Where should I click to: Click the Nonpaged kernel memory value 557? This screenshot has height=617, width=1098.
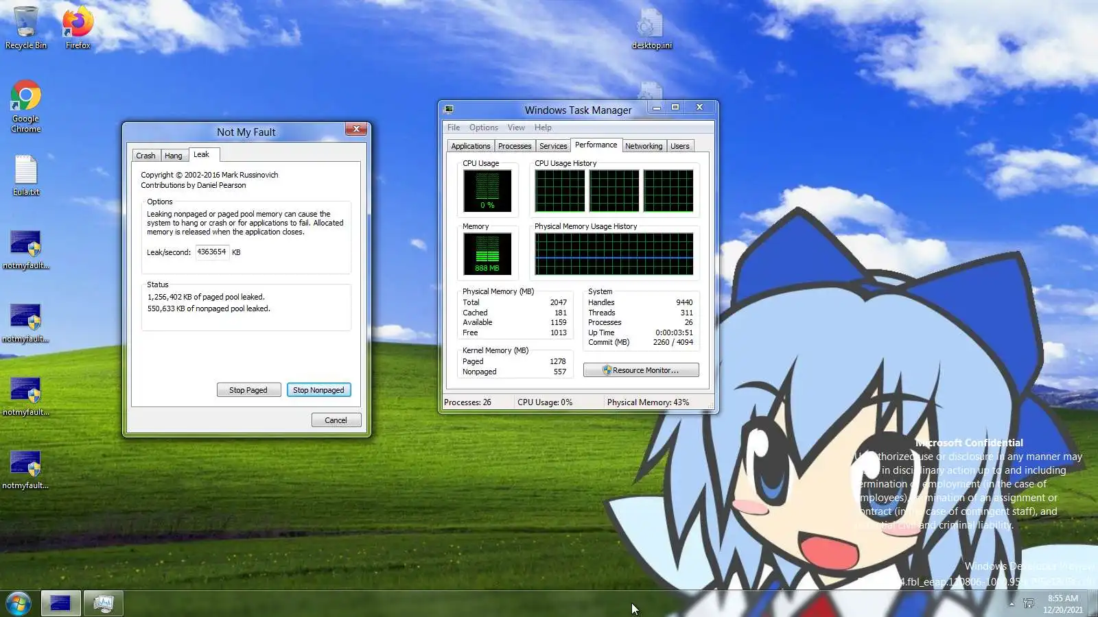(560, 372)
